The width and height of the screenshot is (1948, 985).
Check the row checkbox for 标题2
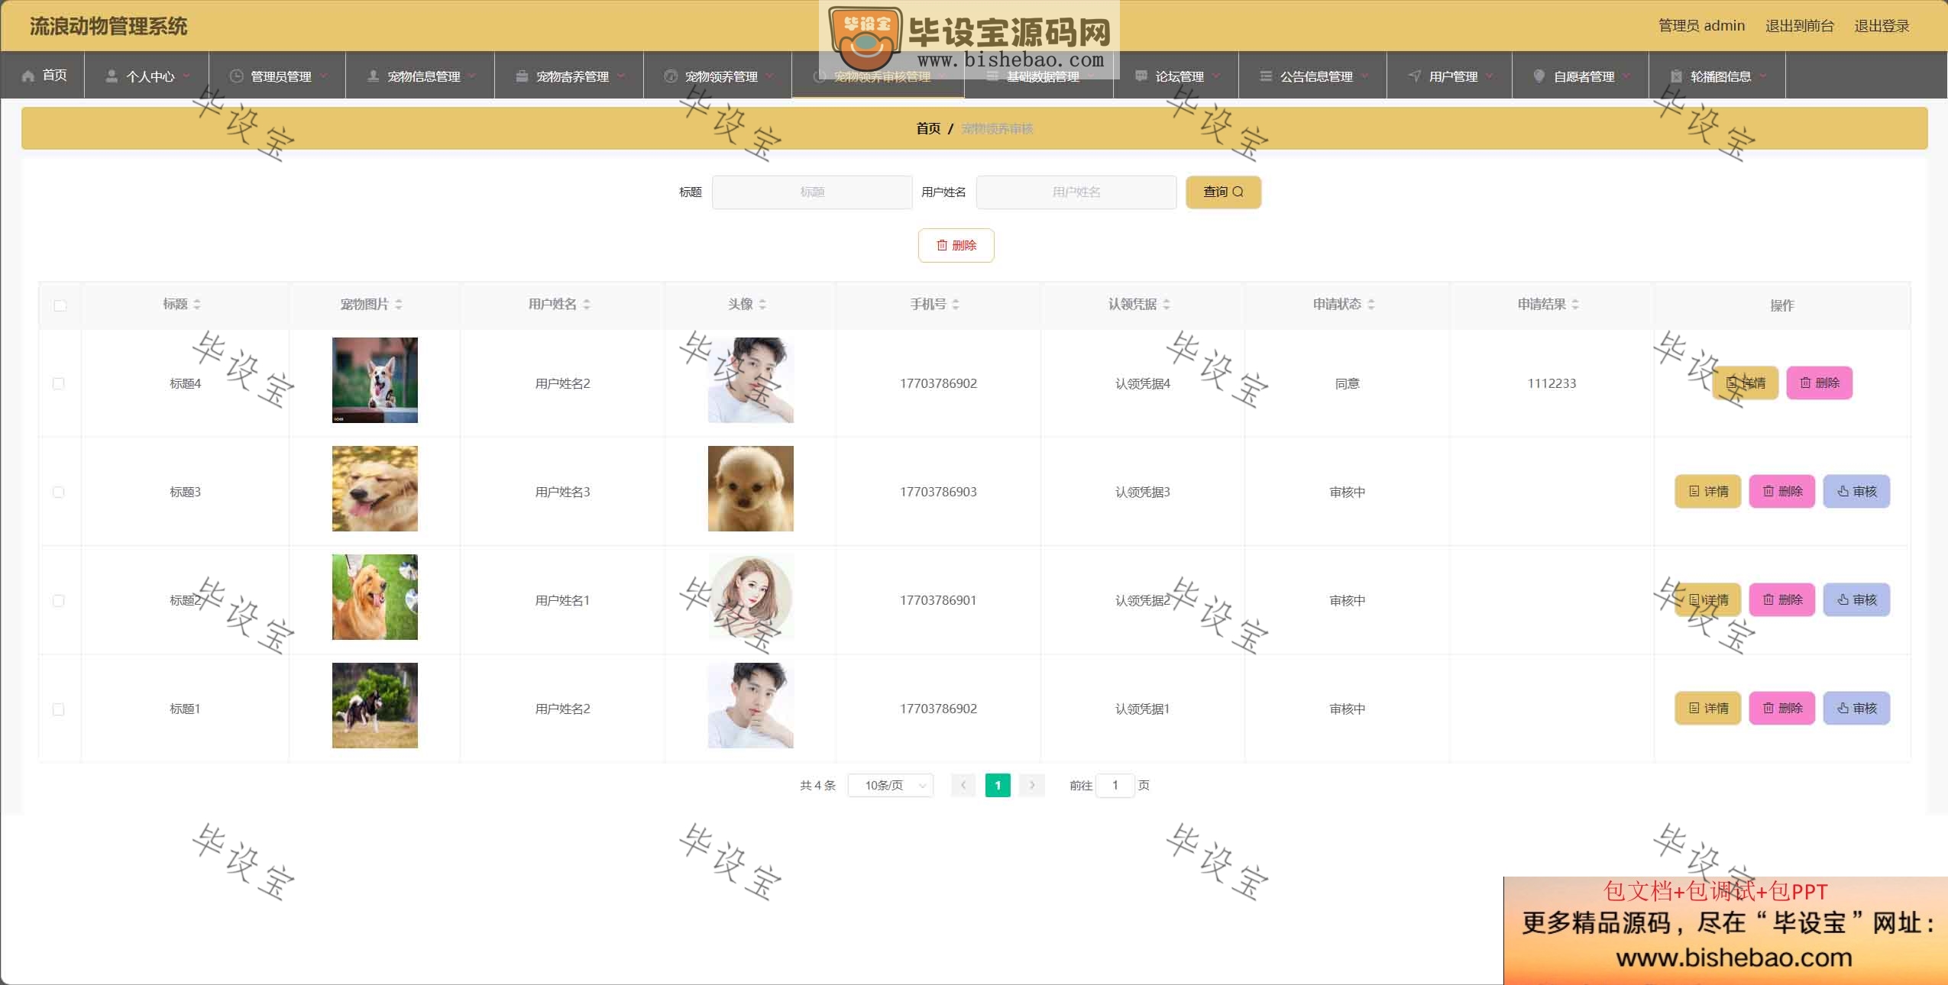[58, 600]
